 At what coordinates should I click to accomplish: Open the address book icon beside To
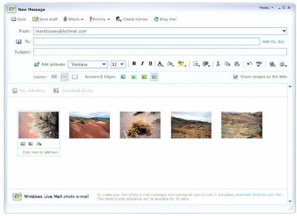tap(19, 42)
